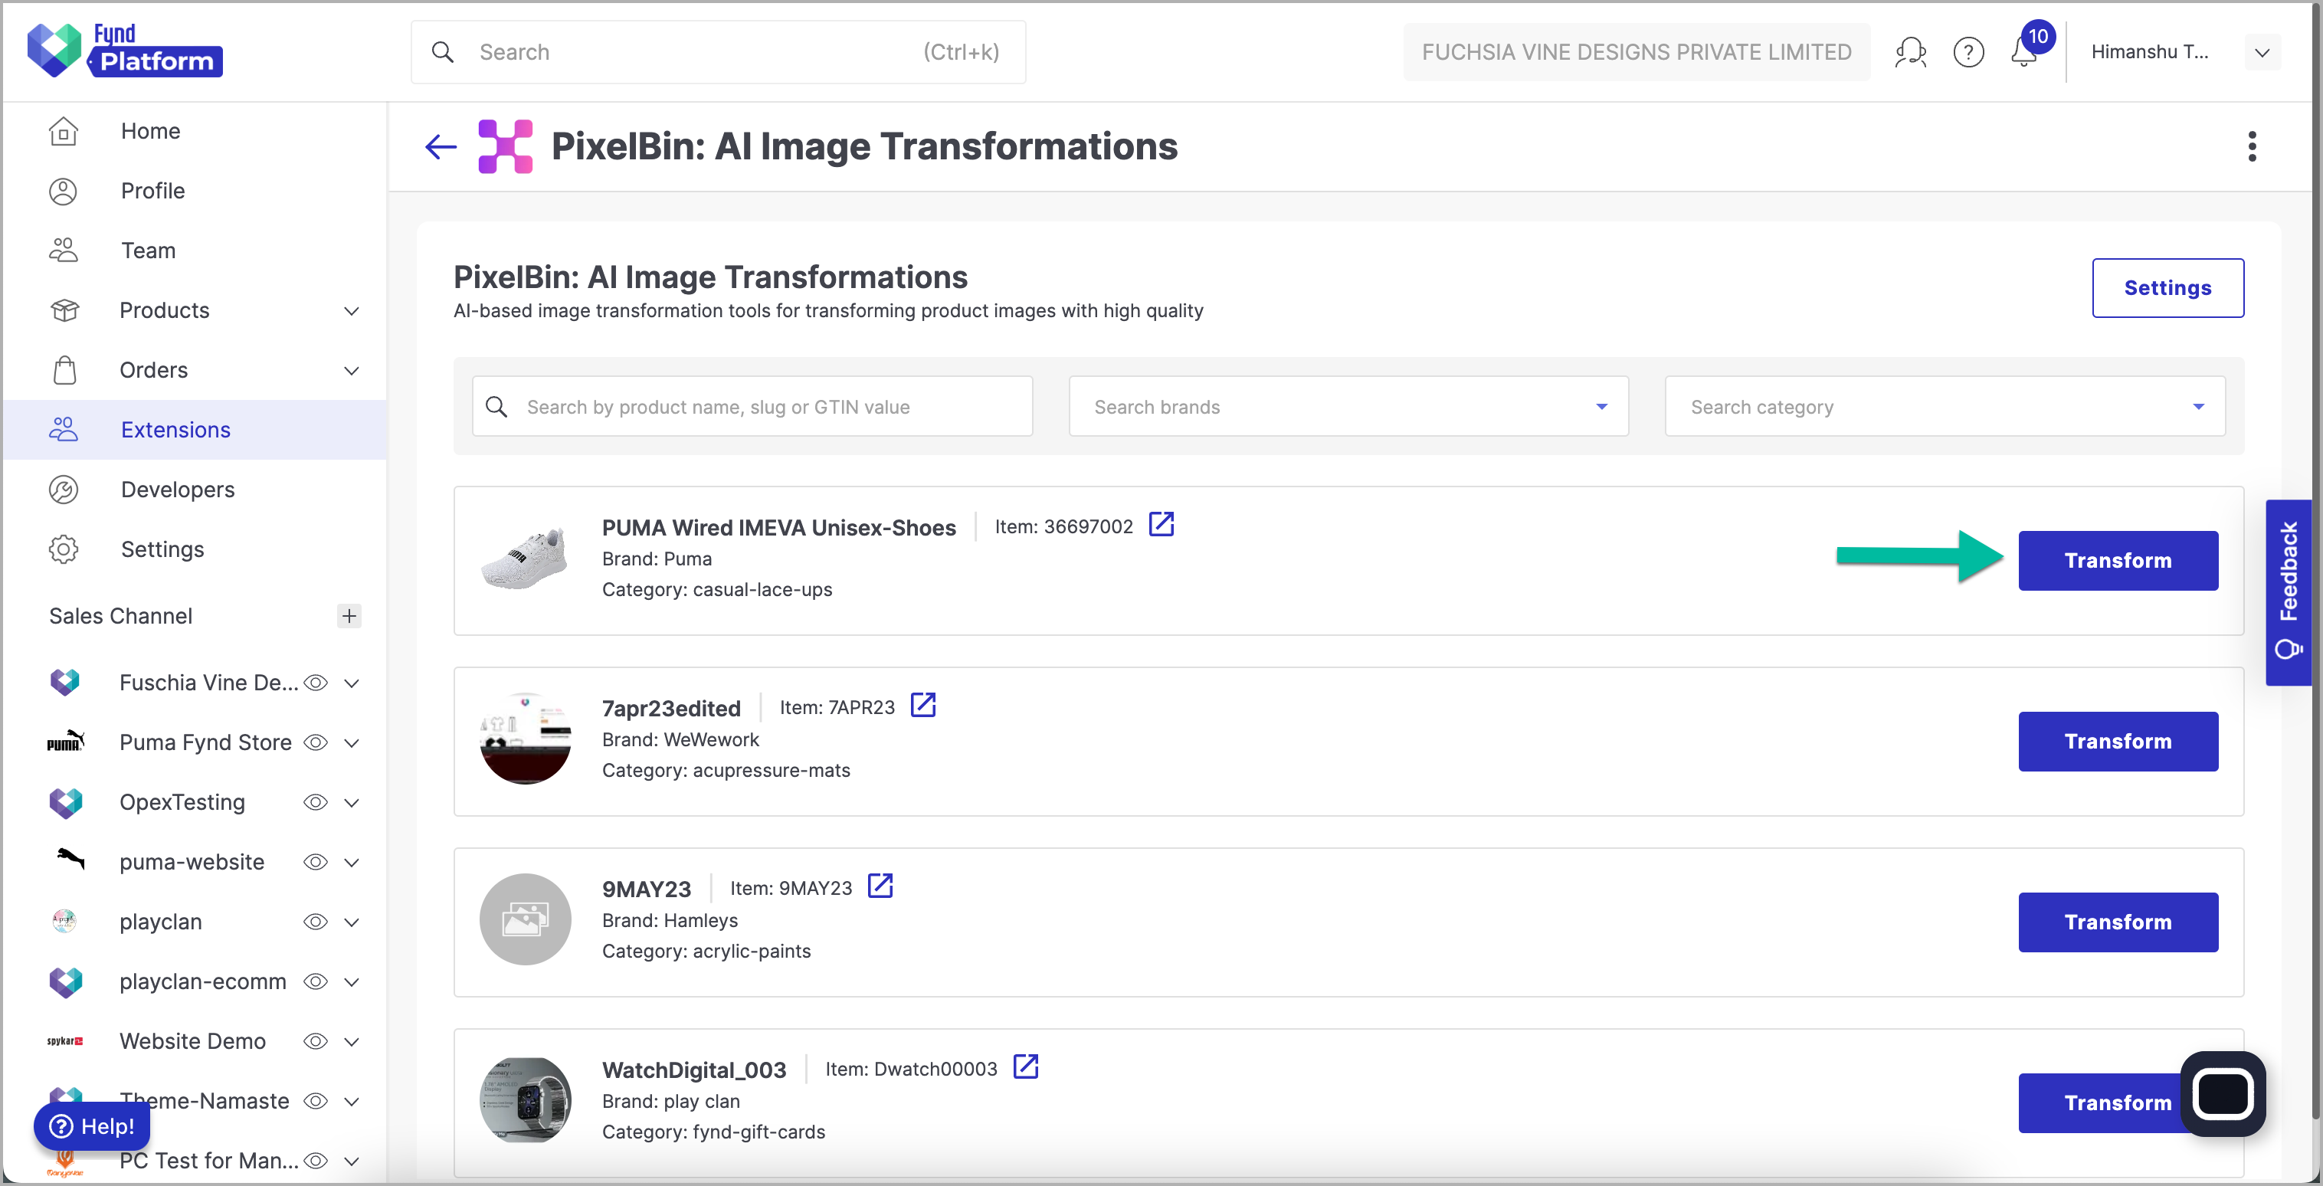Screen dimensions: 2323x1186
Task: Click the 7apr23edited product thumbnail
Action: [525, 739]
